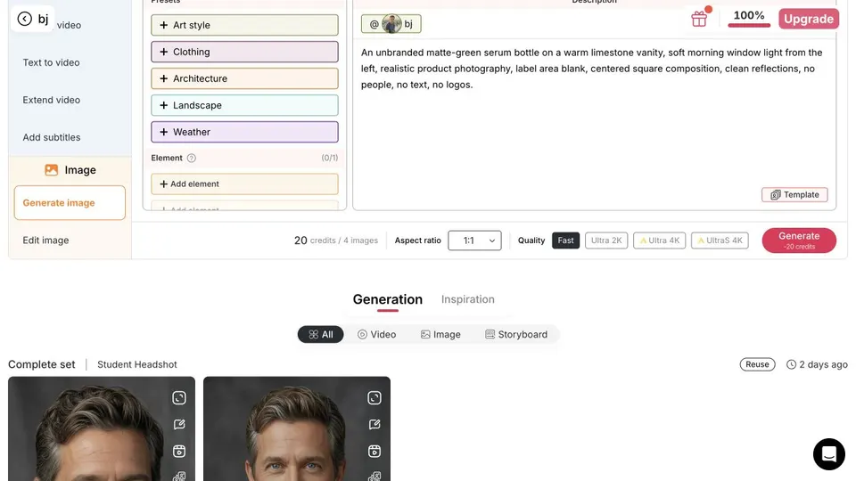Open the gift box rewards icon
The image size is (856, 481).
click(x=699, y=19)
